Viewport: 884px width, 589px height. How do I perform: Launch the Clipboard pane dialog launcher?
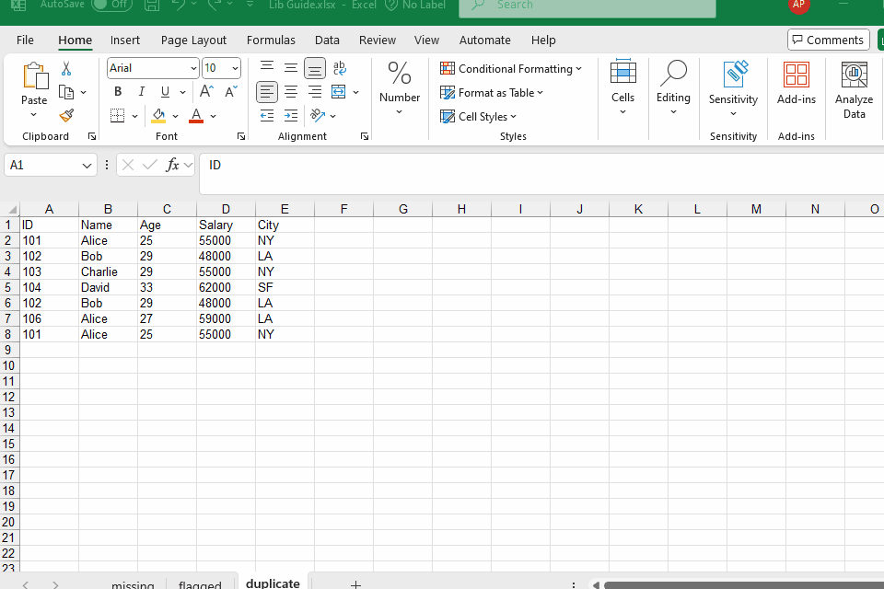pos(92,136)
